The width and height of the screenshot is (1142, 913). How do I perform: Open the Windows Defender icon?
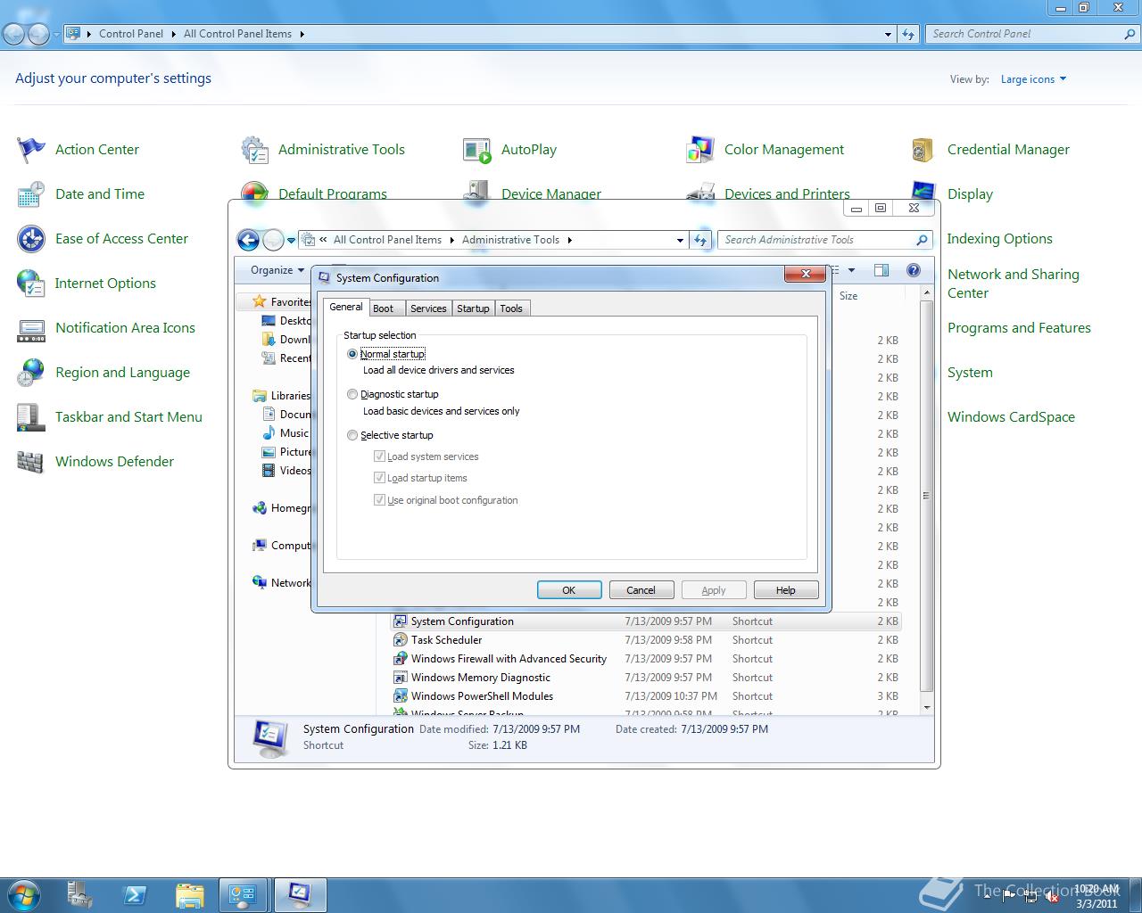click(x=31, y=462)
